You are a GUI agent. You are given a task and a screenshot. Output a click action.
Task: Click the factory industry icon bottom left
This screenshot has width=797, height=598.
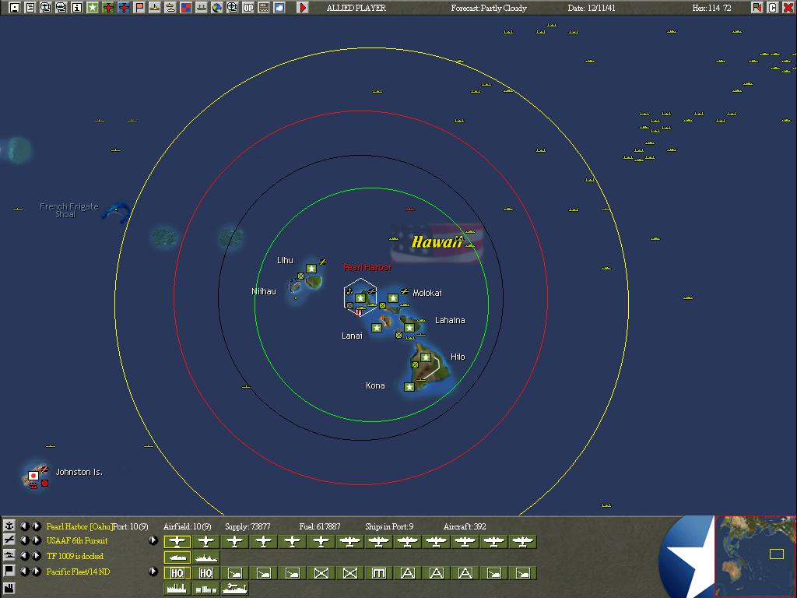[9, 588]
